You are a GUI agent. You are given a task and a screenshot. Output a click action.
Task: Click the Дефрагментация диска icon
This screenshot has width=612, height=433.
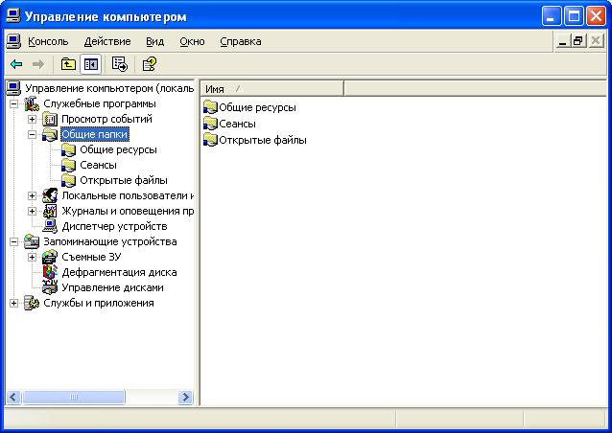click(50, 272)
